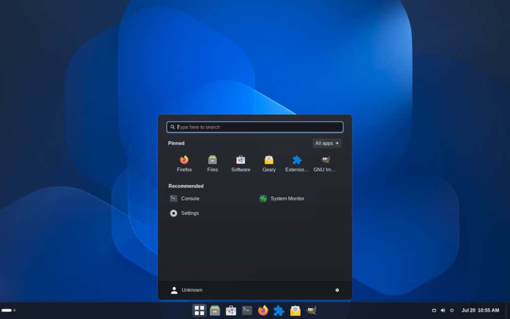Screen dimensions: 510x319
Task: Click the Unknown user account button
Action: point(186,290)
